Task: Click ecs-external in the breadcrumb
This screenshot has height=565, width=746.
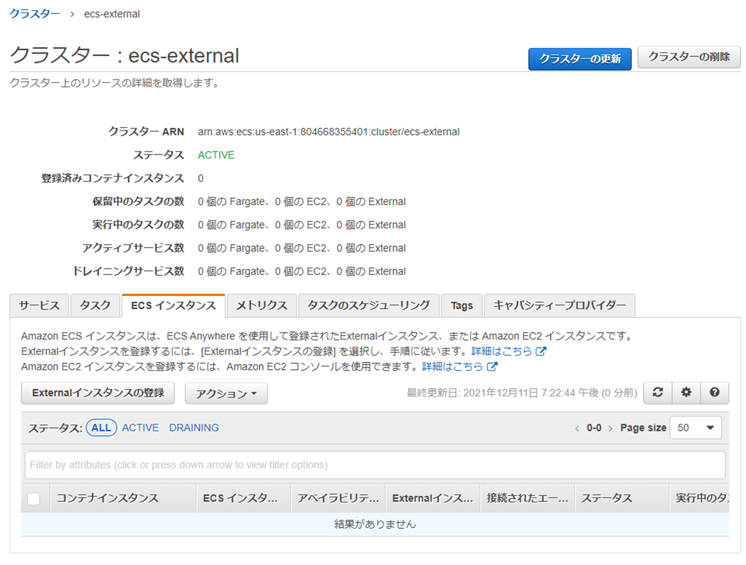Action: (x=112, y=14)
